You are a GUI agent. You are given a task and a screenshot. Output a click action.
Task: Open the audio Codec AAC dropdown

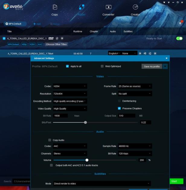click(70, 146)
